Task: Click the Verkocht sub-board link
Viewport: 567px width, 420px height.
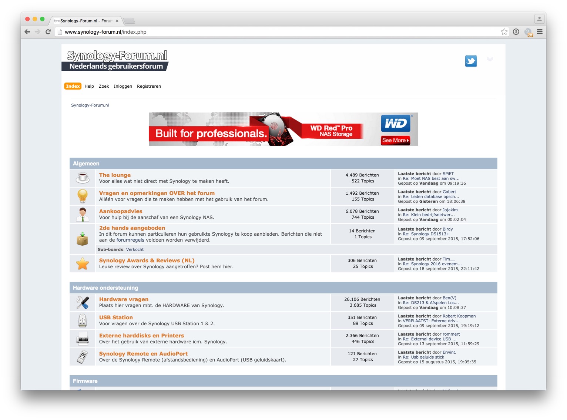Action: coord(135,249)
